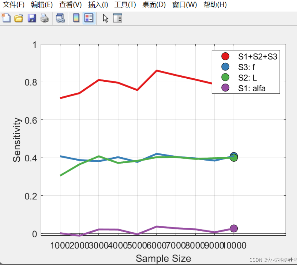The image size is (297, 265).
Task: Open the 窗口(W) menu
Action: coord(185,5)
